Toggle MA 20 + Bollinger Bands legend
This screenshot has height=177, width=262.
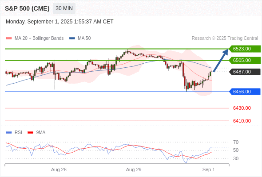(x=35, y=38)
